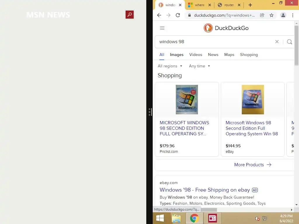Select the Images results tab
299x224 pixels.
pos(177,55)
